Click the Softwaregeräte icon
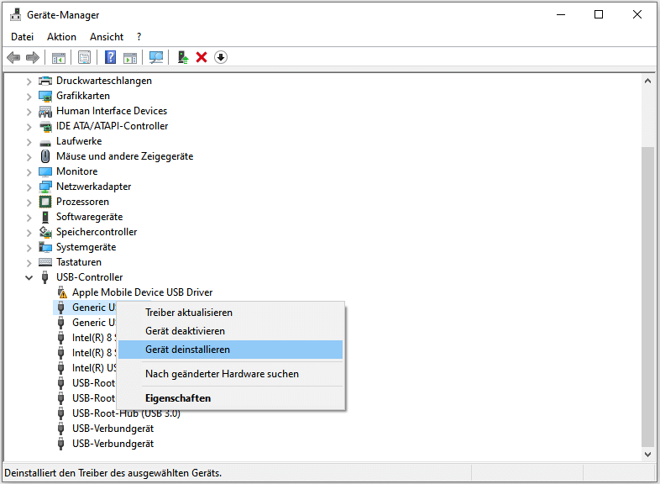660x484 pixels. (45, 217)
